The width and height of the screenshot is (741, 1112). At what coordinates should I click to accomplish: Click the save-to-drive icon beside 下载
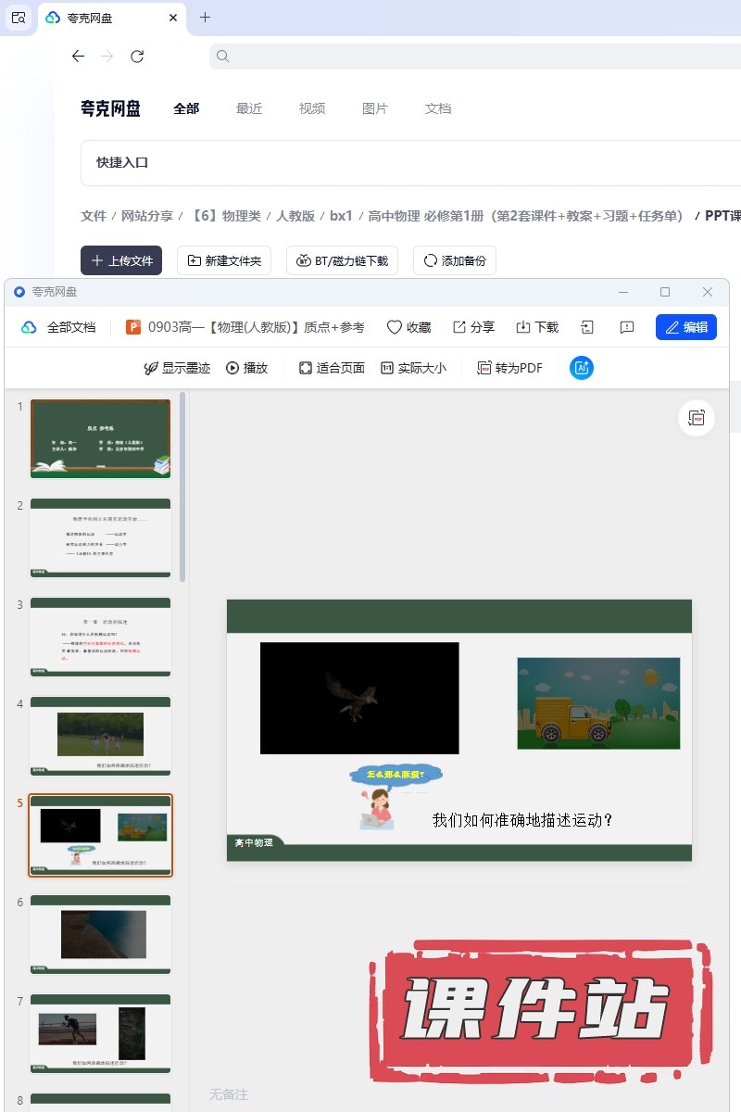587,327
